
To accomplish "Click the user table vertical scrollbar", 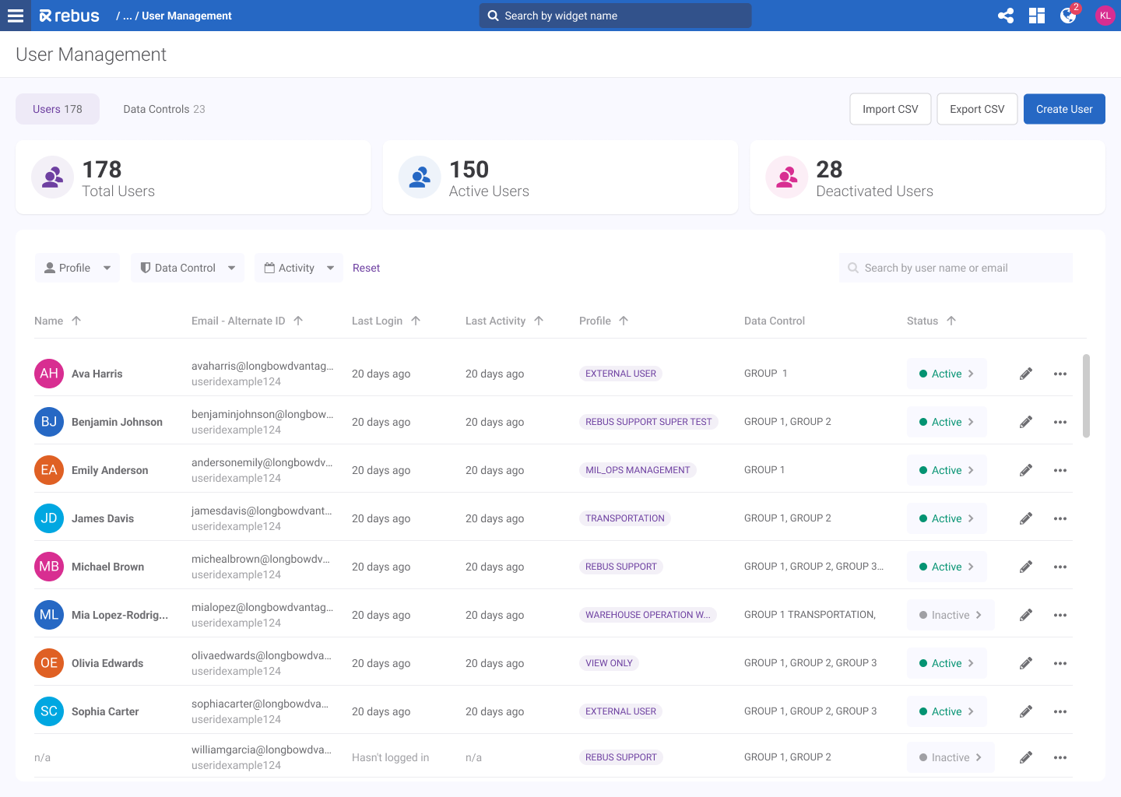I will 1086,395.
